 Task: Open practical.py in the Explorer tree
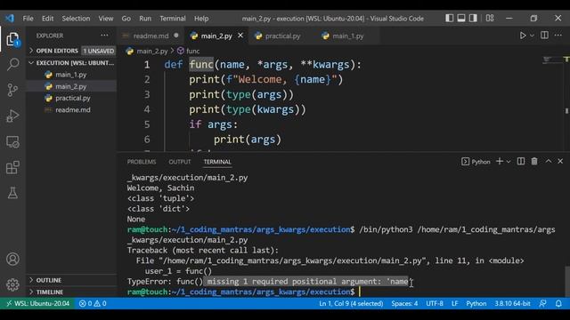point(71,98)
